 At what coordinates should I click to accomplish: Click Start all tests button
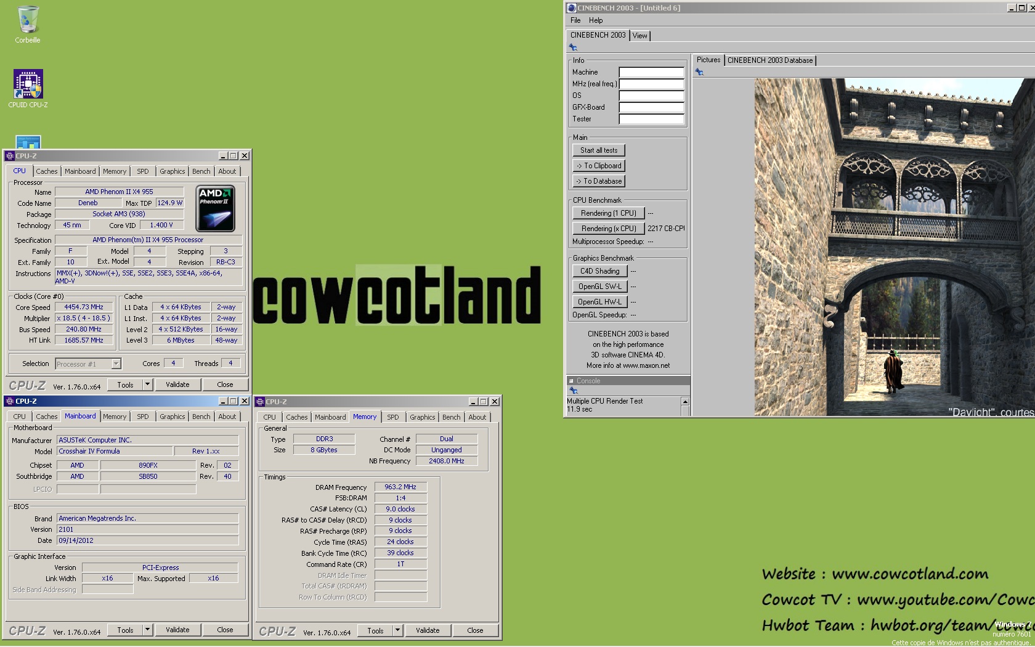point(599,150)
